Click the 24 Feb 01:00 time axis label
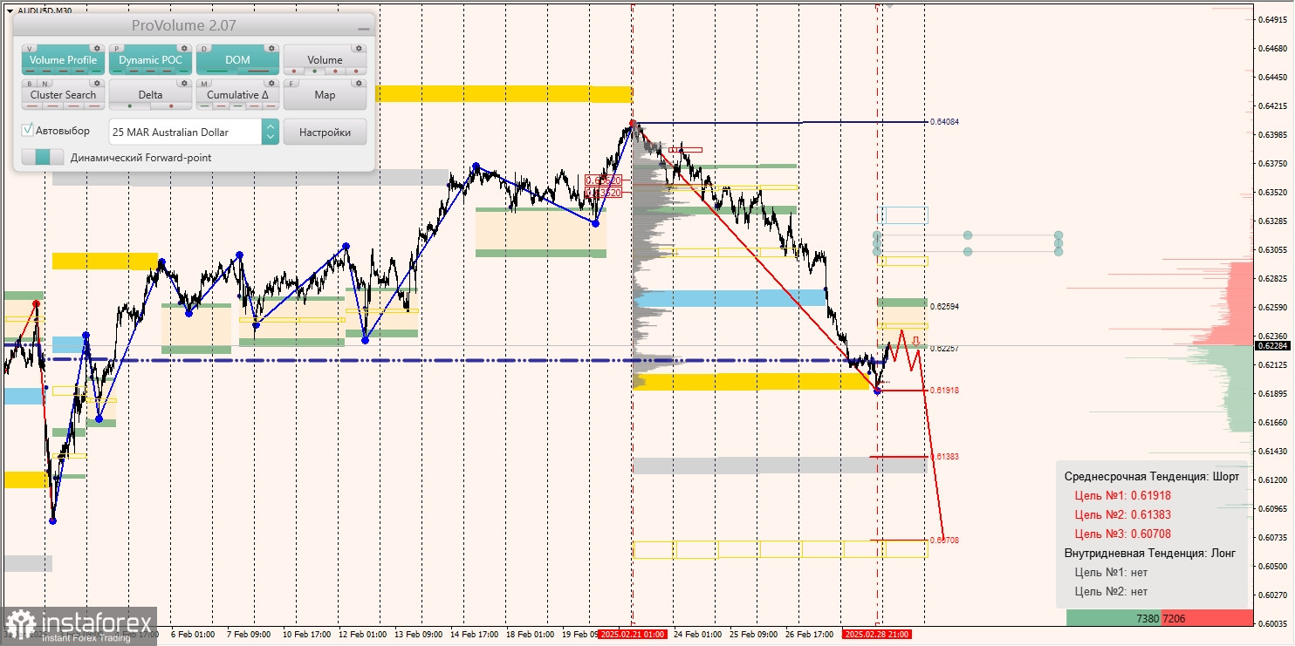This screenshot has width=1295, height=646. (x=697, y=635)
